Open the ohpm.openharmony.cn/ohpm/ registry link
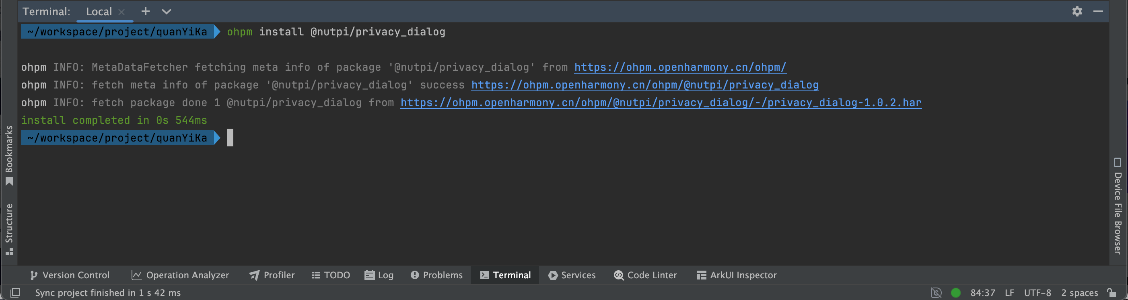The image size is (1128, 300). click(680, 67)
